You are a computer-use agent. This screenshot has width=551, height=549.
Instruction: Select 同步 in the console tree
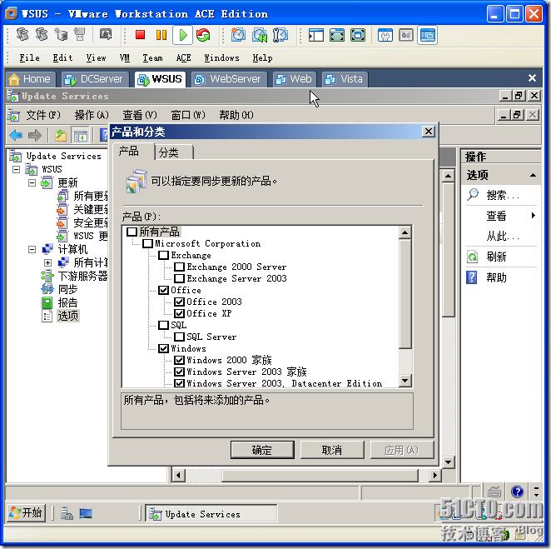(x=67, y=289)
